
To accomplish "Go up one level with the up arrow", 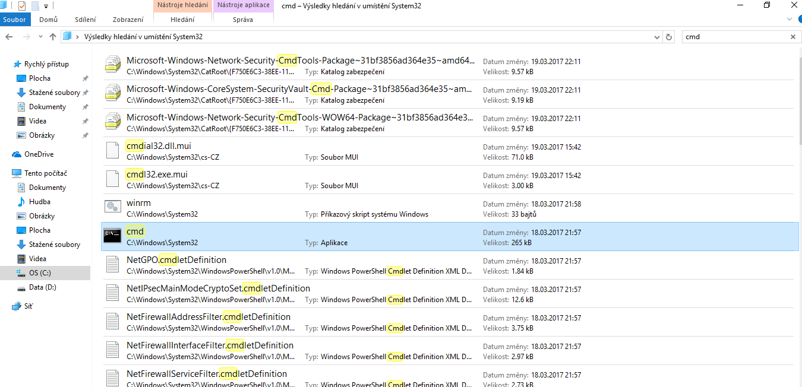I will 53,37.
